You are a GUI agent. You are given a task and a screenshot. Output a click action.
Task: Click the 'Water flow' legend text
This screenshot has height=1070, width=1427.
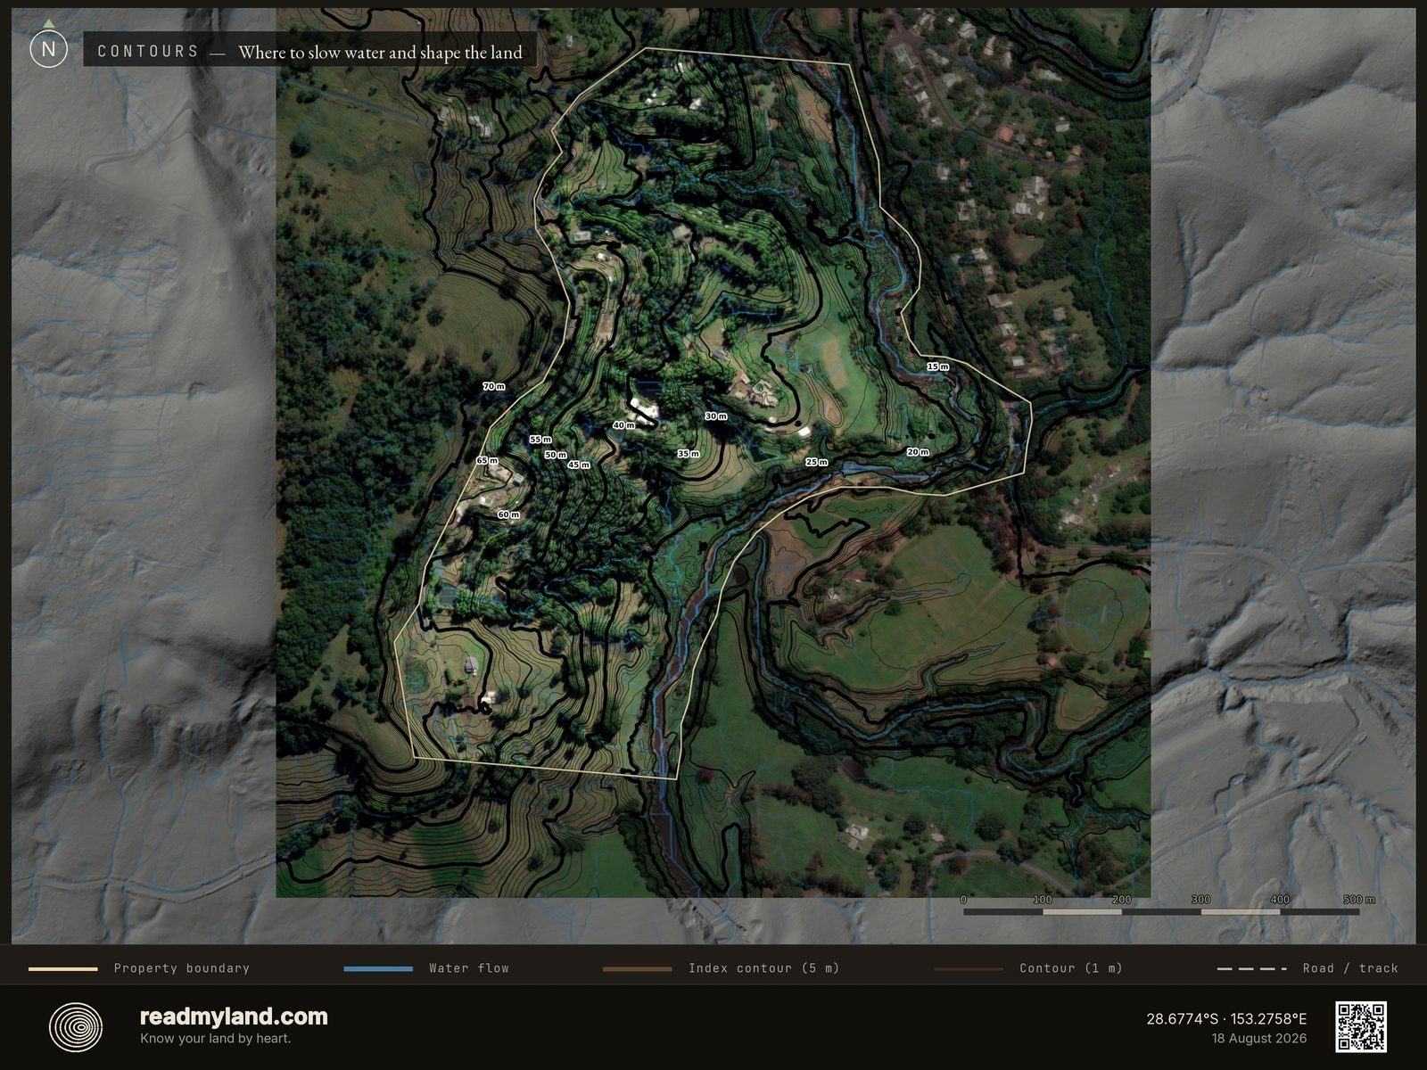469,968
